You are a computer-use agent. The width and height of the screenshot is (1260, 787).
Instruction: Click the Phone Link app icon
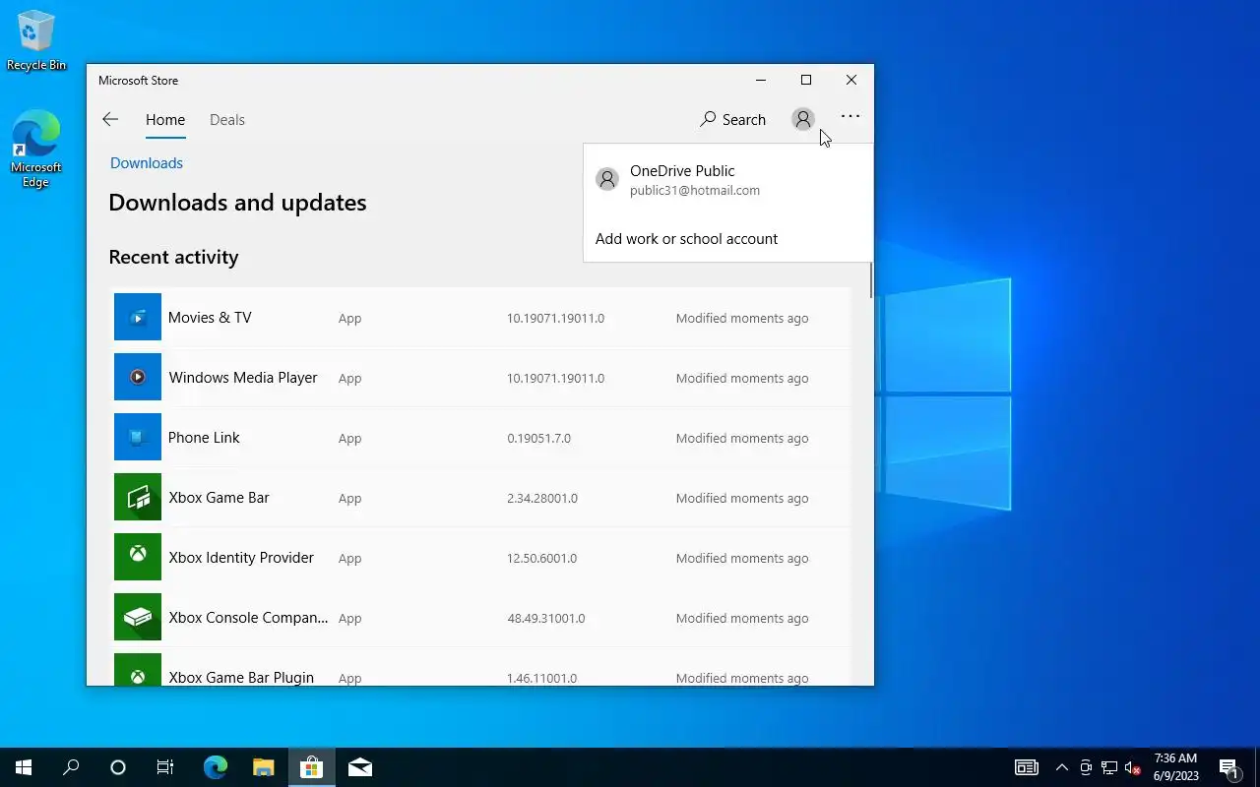coord(138,437)
